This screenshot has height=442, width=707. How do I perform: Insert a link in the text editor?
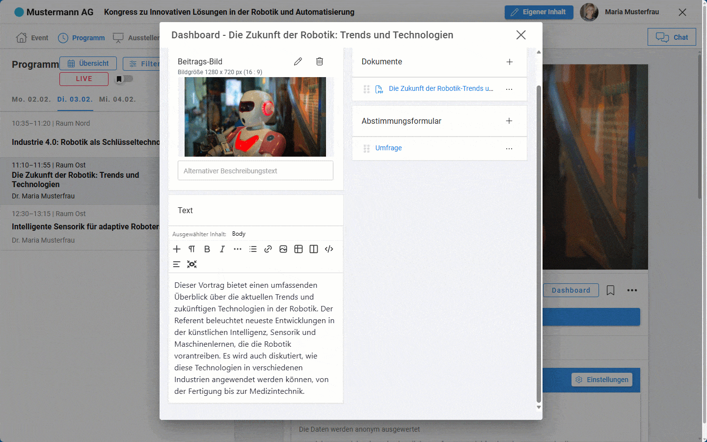(268, 249)
